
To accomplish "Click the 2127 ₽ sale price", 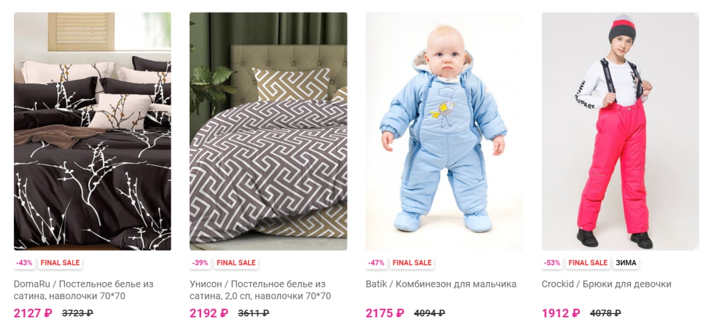I will (33, 313).
